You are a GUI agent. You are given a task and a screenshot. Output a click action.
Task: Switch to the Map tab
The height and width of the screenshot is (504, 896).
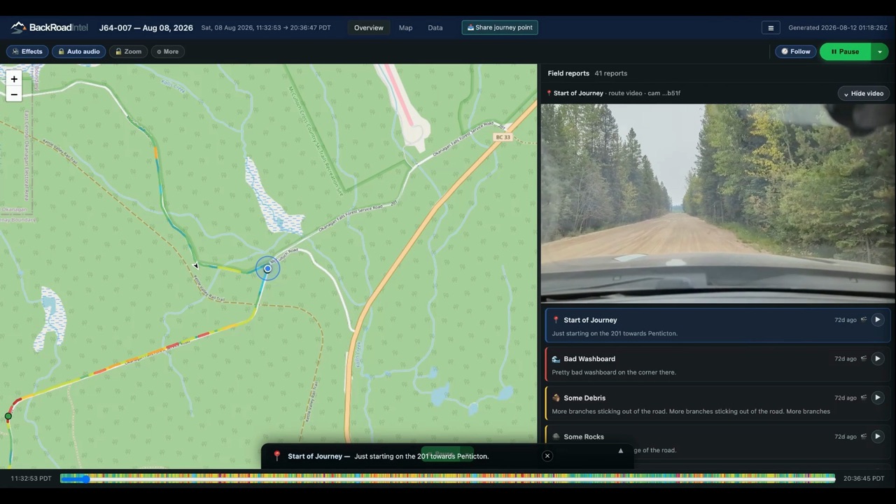coord(405,28)
